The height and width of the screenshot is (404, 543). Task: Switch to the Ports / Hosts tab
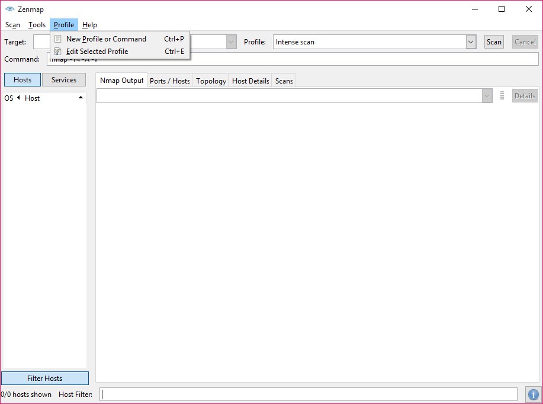170,81
